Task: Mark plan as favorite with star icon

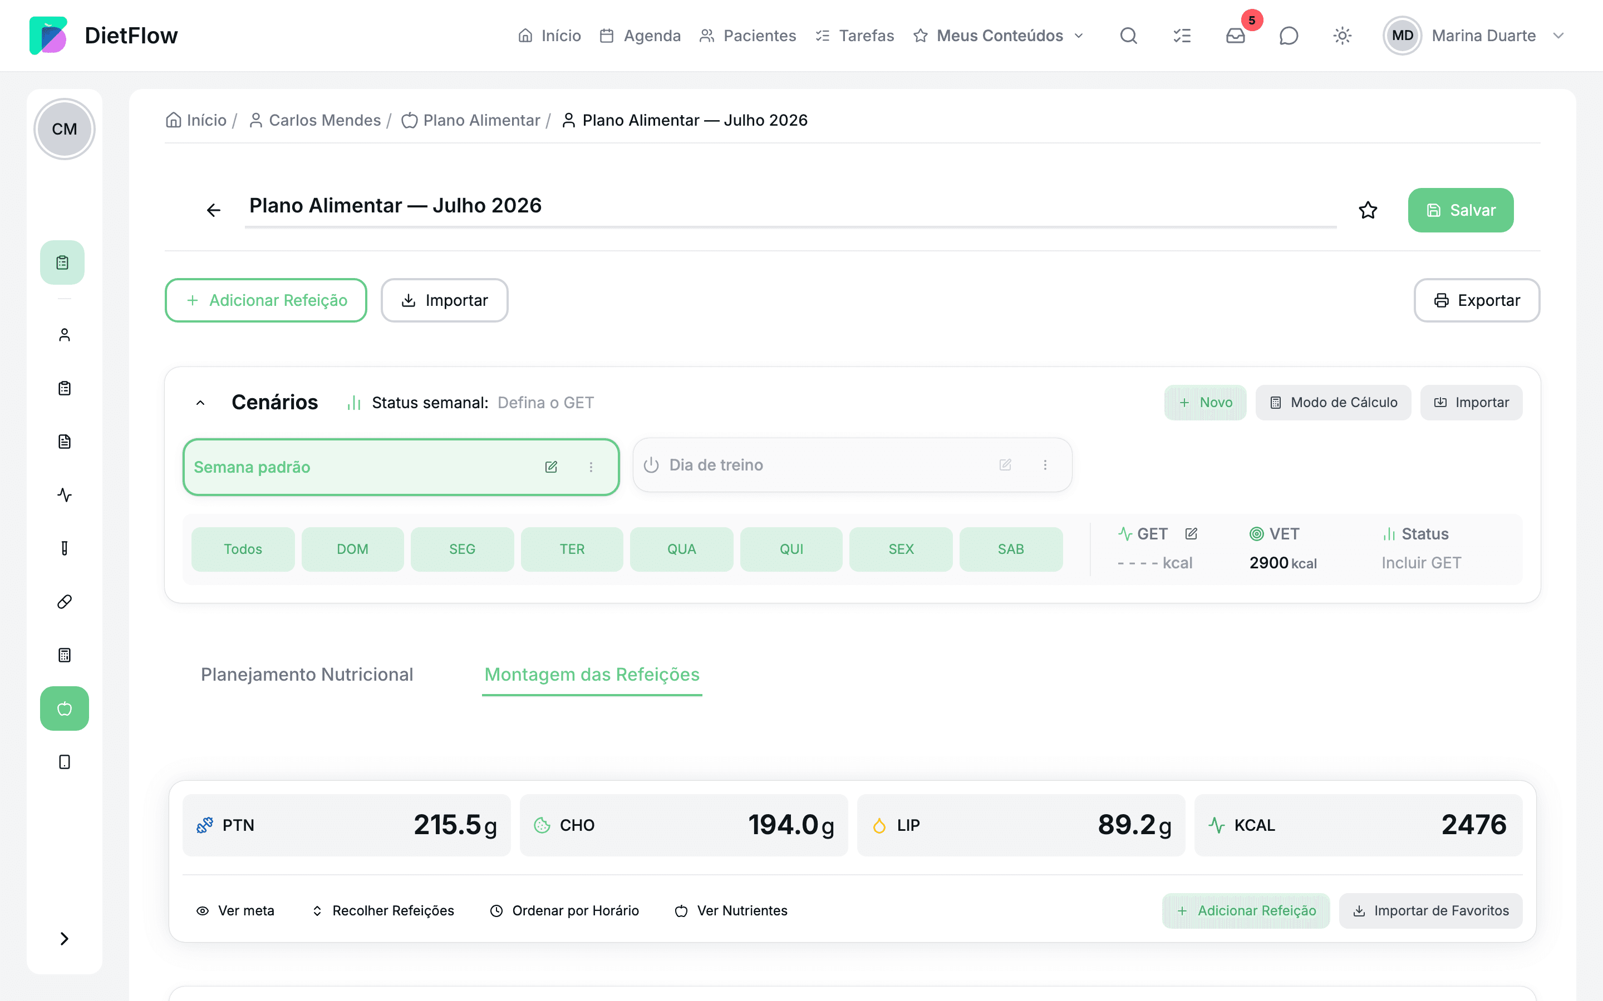Action: coord(1368,211)
